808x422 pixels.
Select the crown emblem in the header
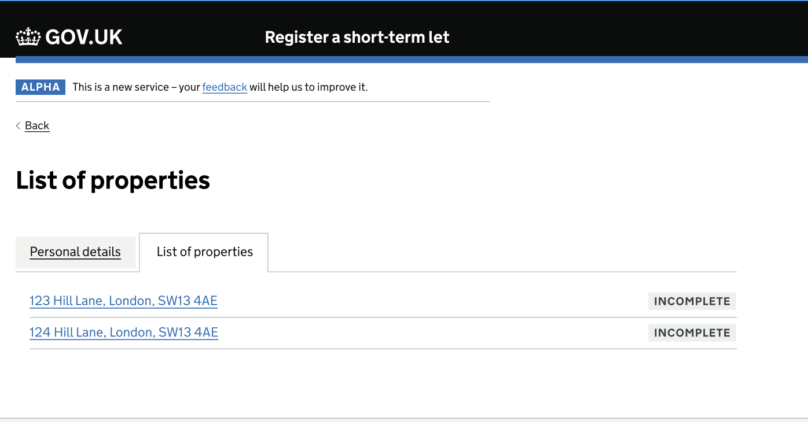tap(28, 36)
